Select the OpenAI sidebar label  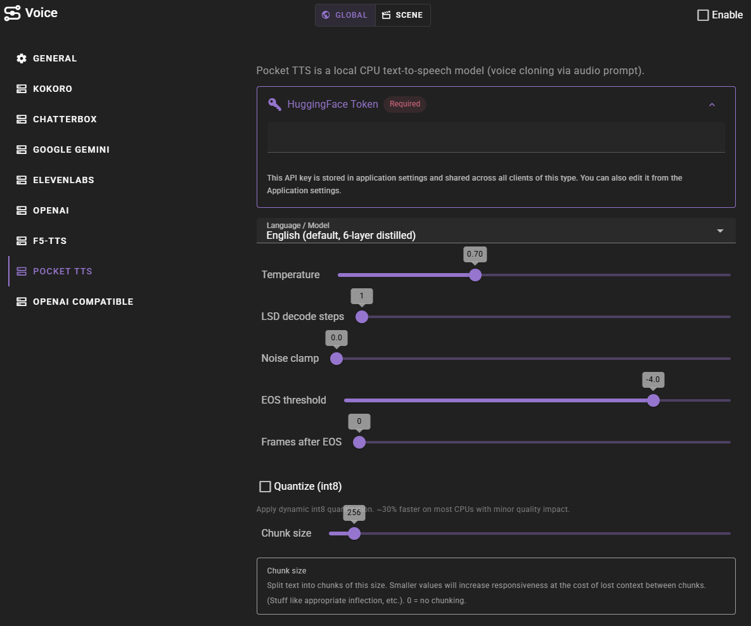[51, 210]
